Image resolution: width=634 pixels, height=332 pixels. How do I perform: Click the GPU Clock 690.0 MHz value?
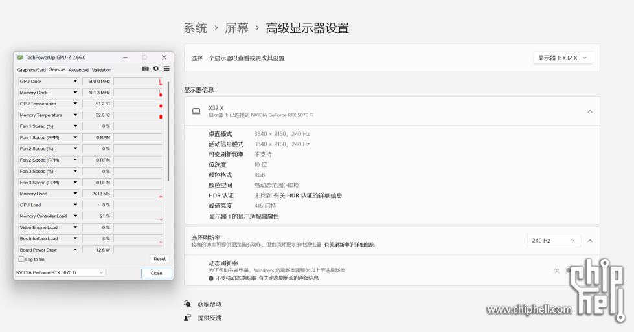(x=96, y=81)
